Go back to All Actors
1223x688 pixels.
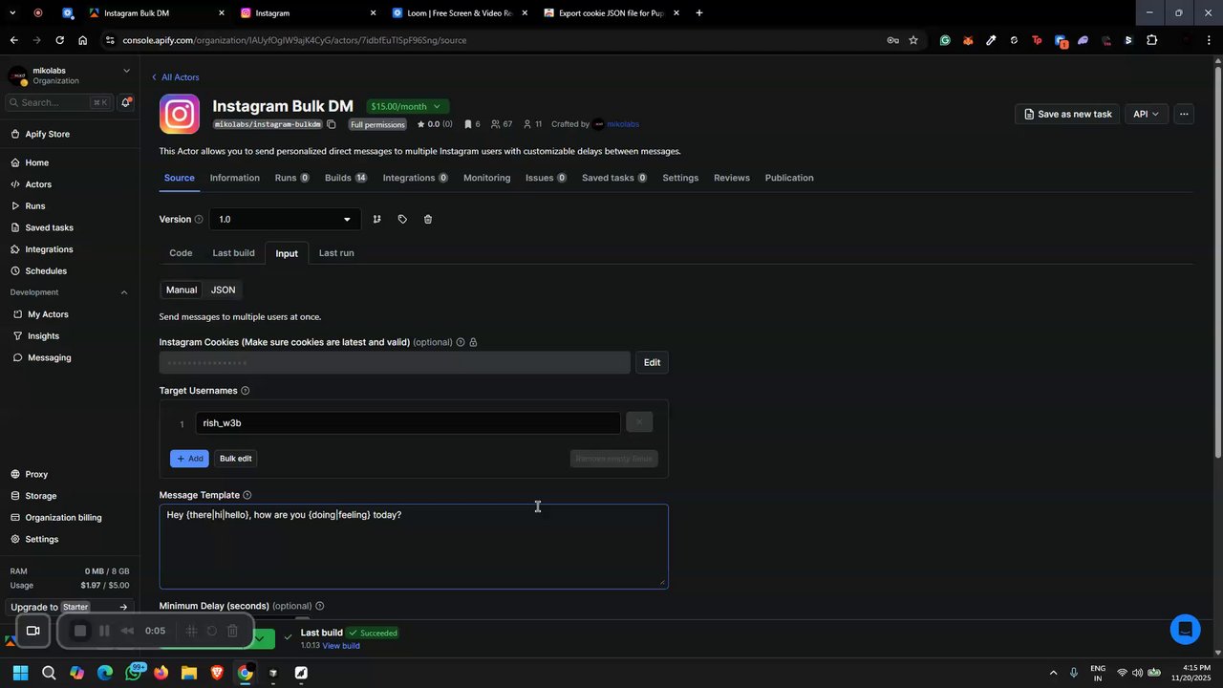175,77
